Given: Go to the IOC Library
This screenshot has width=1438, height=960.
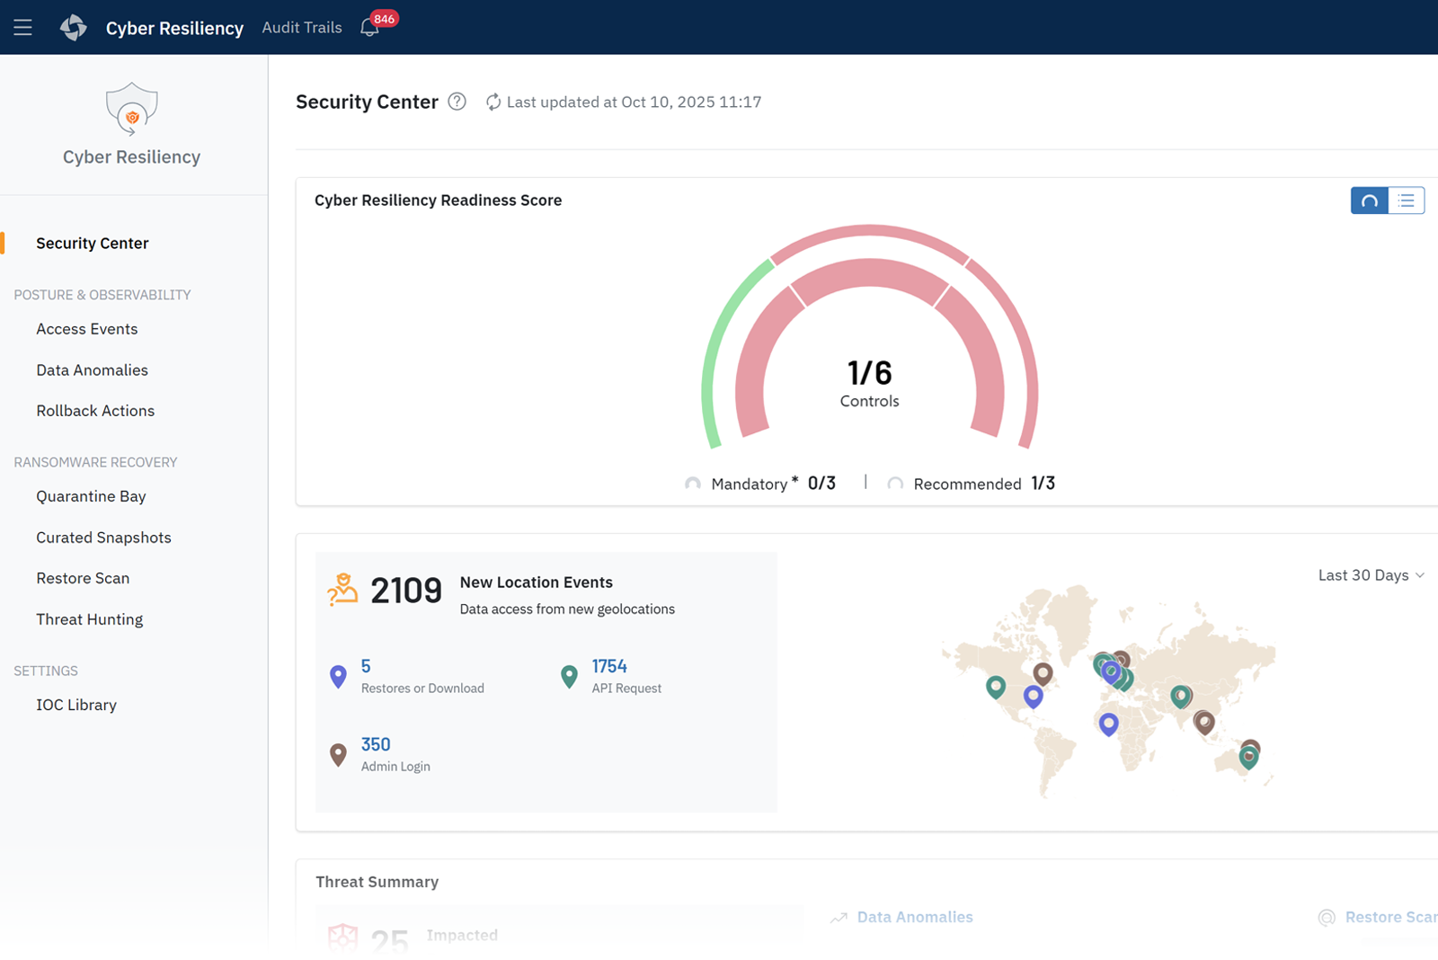Looking at the screenshot, I should 76,705.
